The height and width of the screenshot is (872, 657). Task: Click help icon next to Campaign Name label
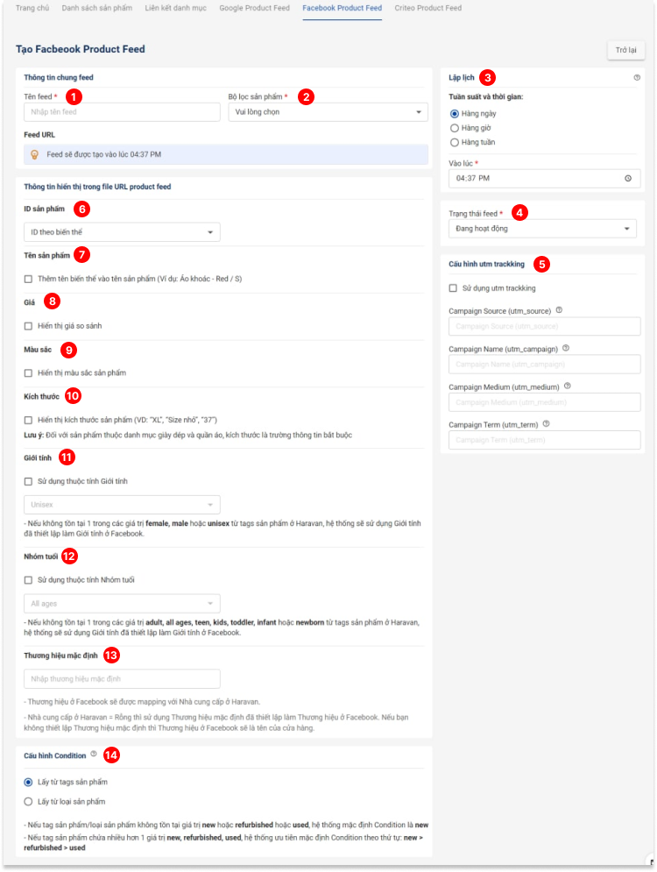[x=566, y=348]
